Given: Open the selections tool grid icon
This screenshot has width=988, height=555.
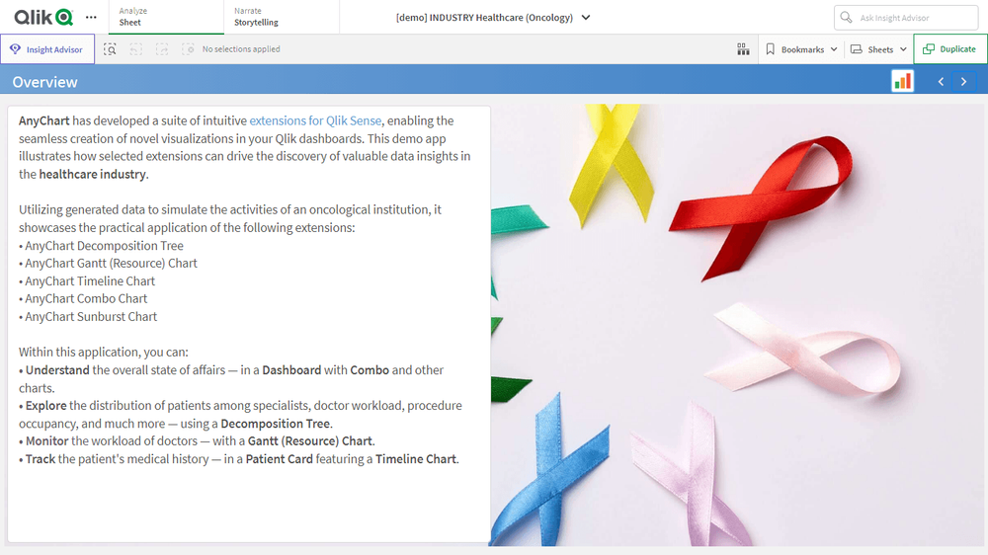Looking at the screenshot, I should 743,49.
